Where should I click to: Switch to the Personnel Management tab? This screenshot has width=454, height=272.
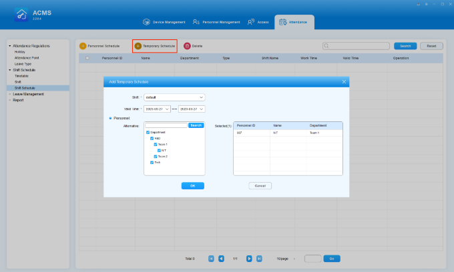(216, 22)
